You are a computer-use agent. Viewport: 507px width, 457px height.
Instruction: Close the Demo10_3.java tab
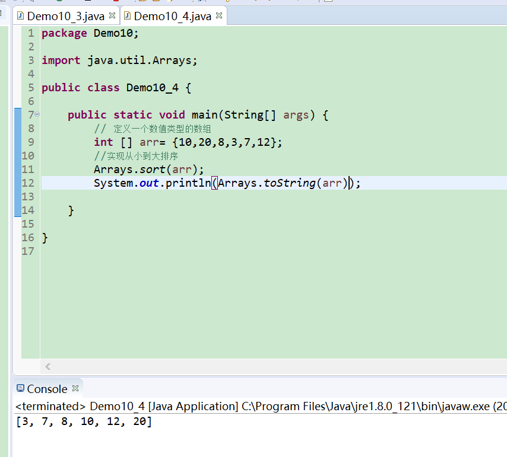click(112, 15)
